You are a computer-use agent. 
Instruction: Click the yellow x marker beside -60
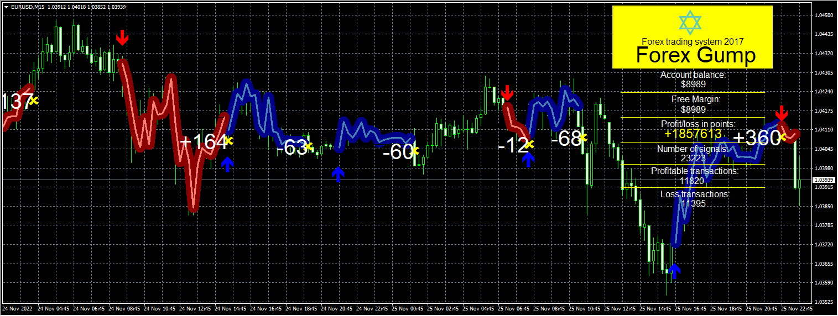click(x=415, y=150)
